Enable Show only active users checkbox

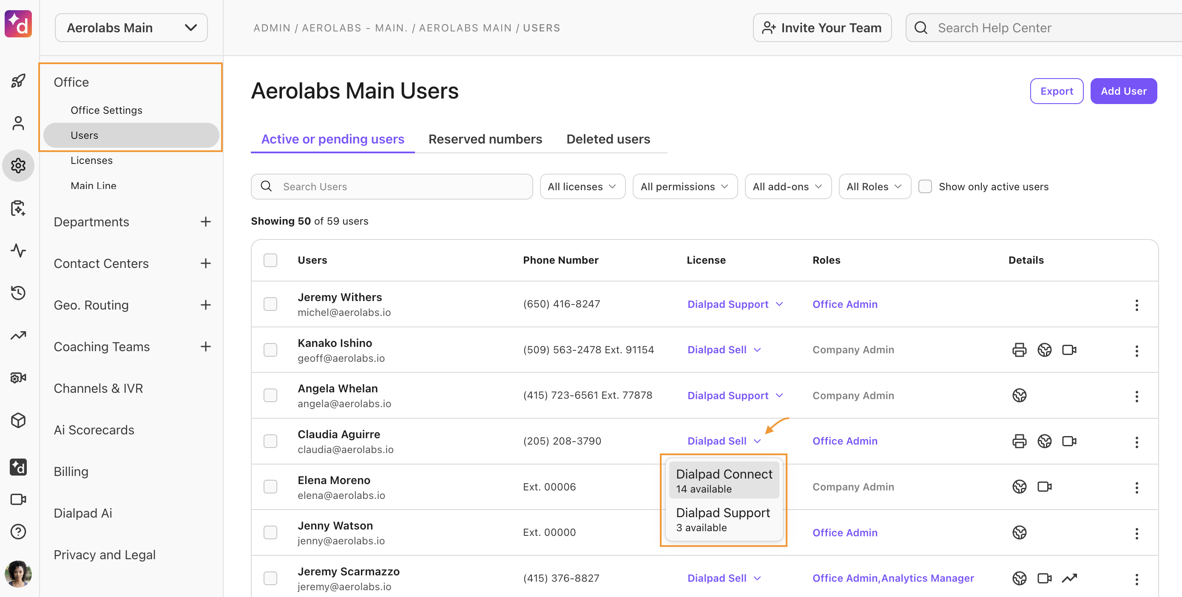925,186
